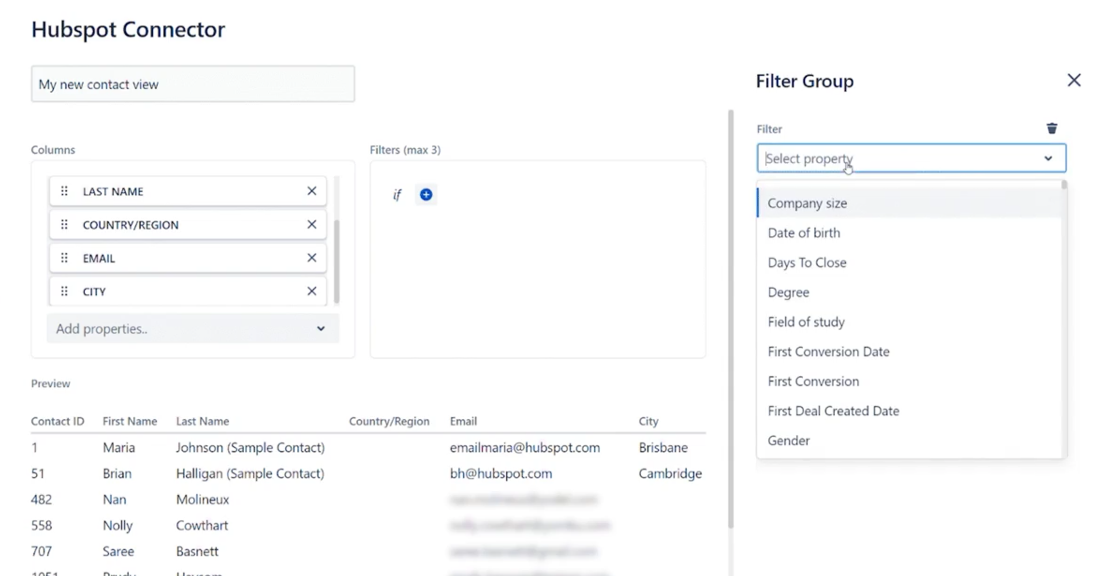
Task: Choose the Gender property
Action: (788, 440)
